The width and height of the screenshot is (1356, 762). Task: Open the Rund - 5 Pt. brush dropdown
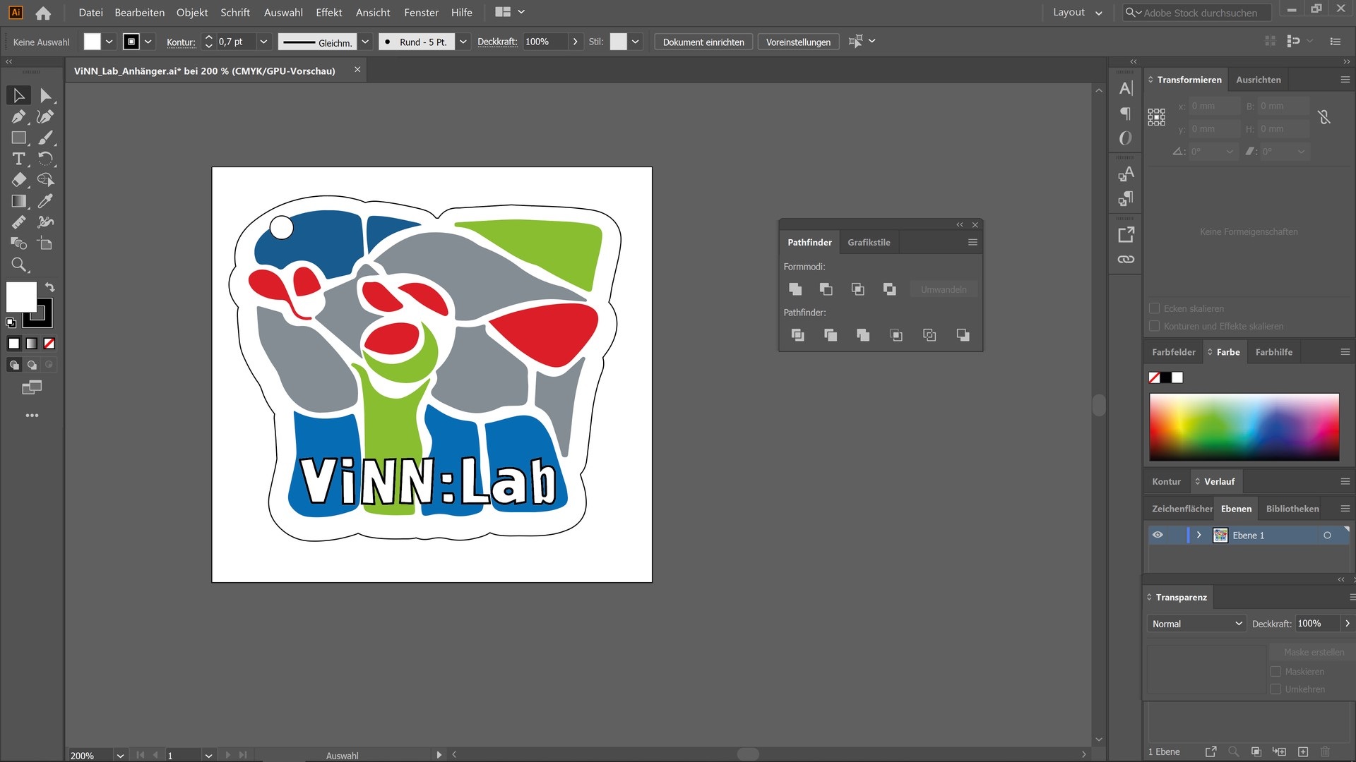(x=463, y=42)
